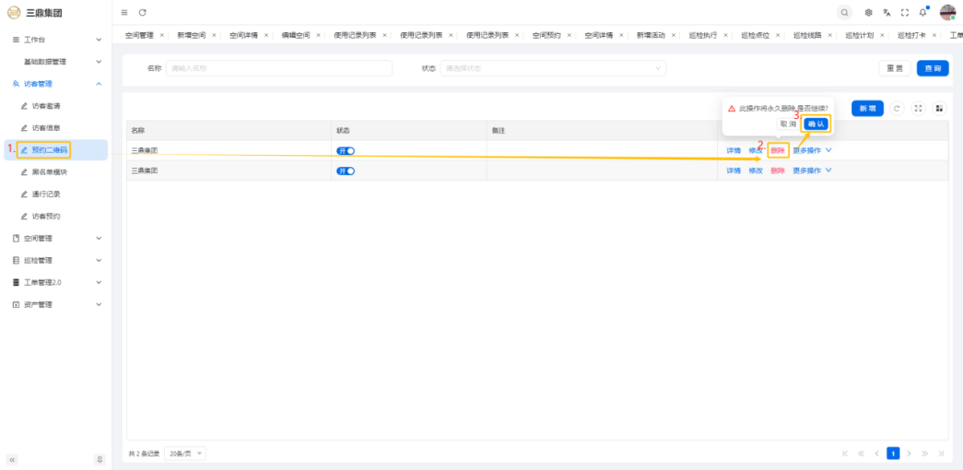The image size is (963, 470).
Task: Open the notification bell
Action: tap(922, 12)
